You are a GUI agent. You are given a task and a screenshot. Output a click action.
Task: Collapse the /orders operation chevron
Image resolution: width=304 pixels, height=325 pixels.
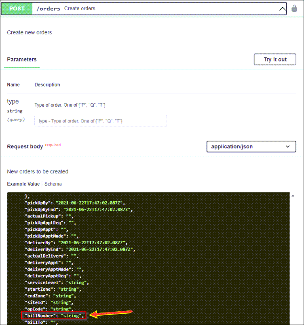point(282,8)
